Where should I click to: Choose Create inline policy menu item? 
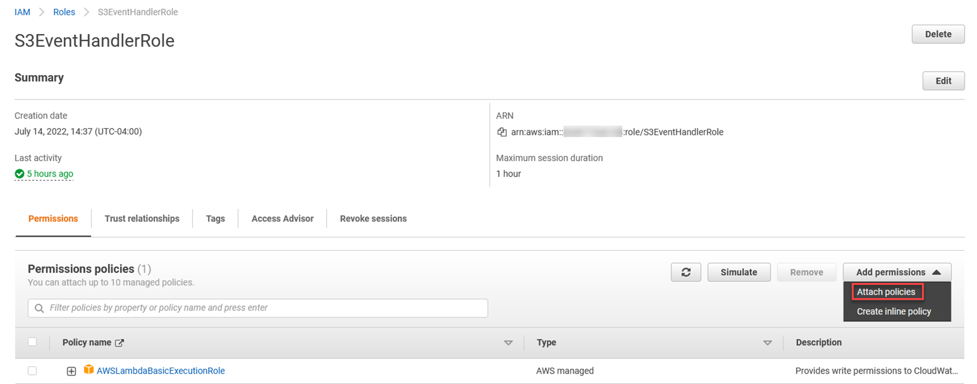click(x=894, y=312)
